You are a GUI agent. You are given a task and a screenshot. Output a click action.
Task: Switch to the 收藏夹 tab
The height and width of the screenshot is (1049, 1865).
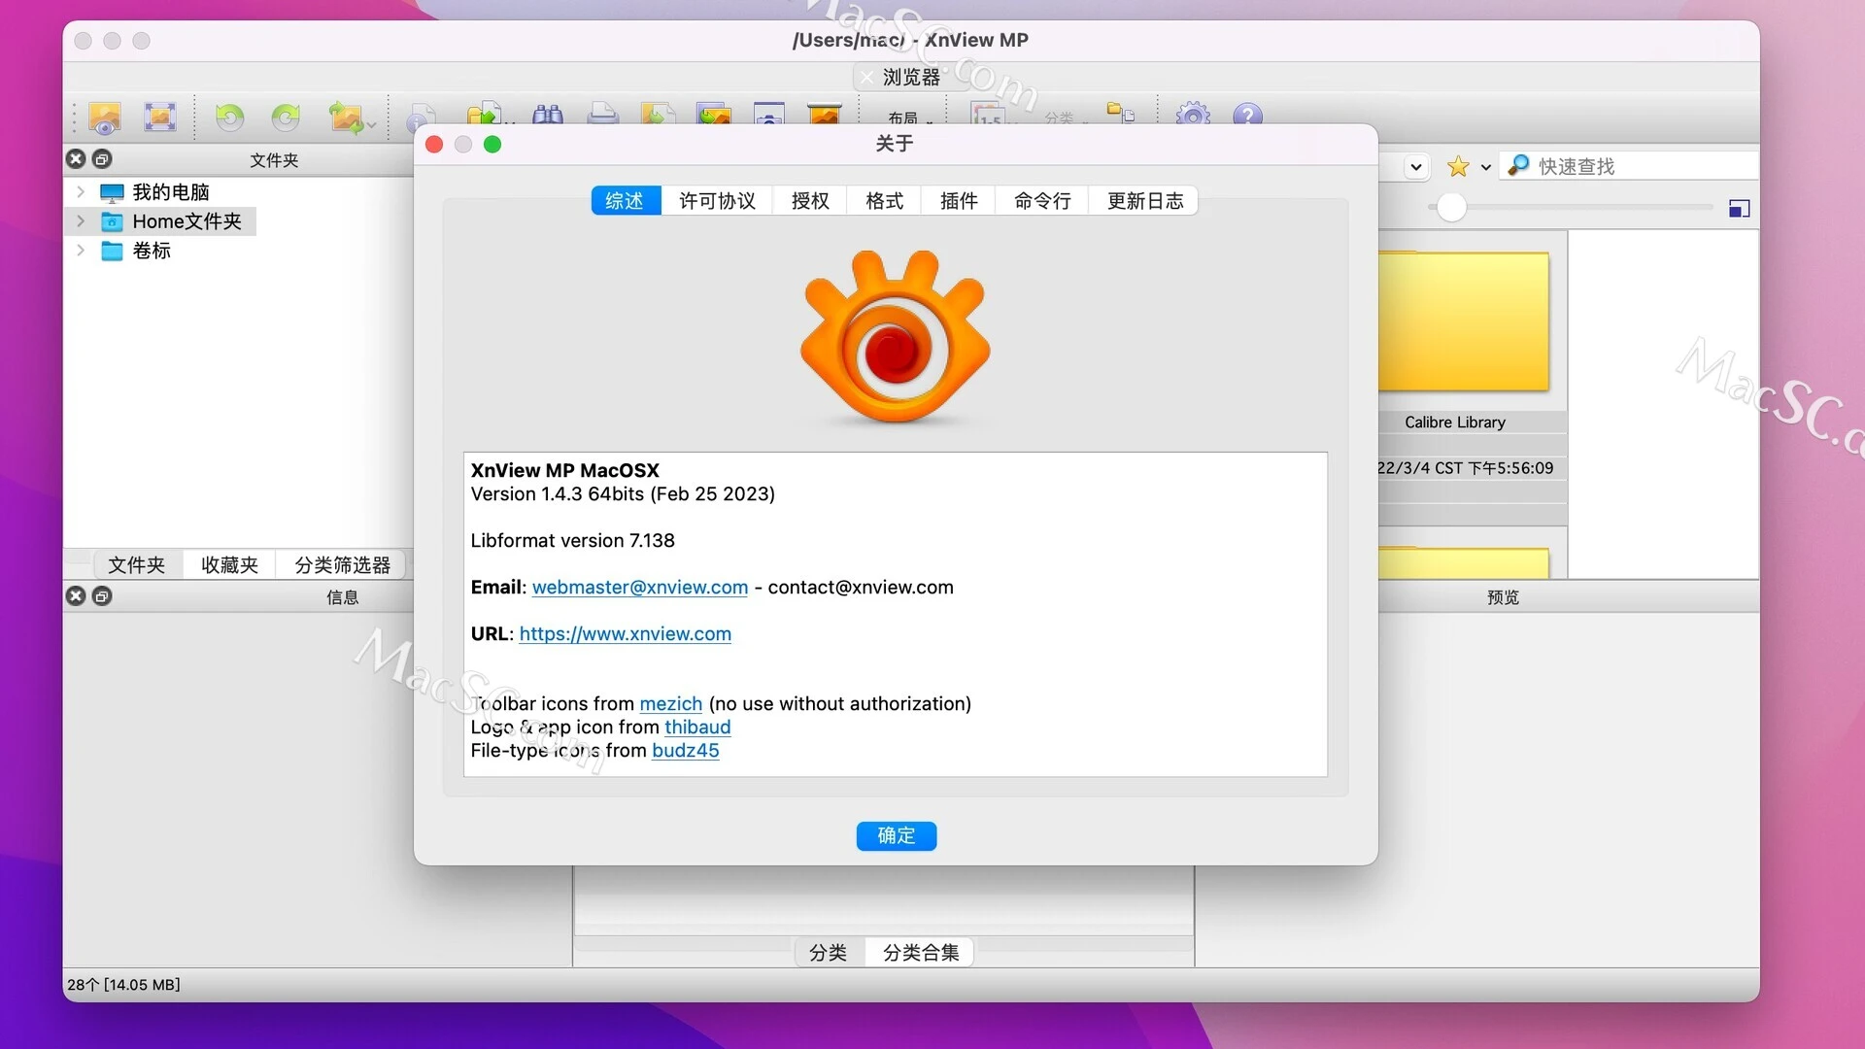[x=229, y=565]
